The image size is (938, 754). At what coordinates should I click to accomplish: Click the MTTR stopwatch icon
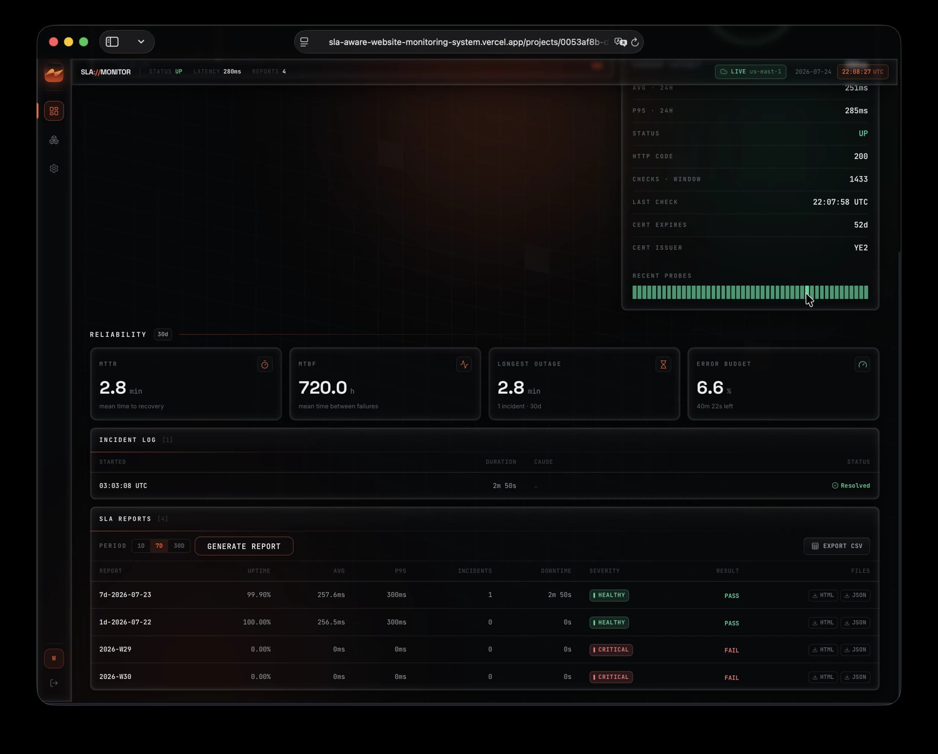click(x=265, y=364)
